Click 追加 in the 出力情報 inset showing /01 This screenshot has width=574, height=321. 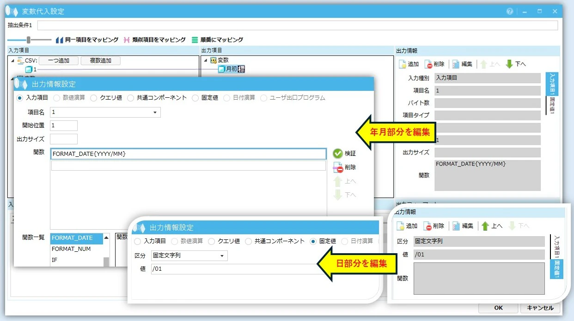(407, 226)
